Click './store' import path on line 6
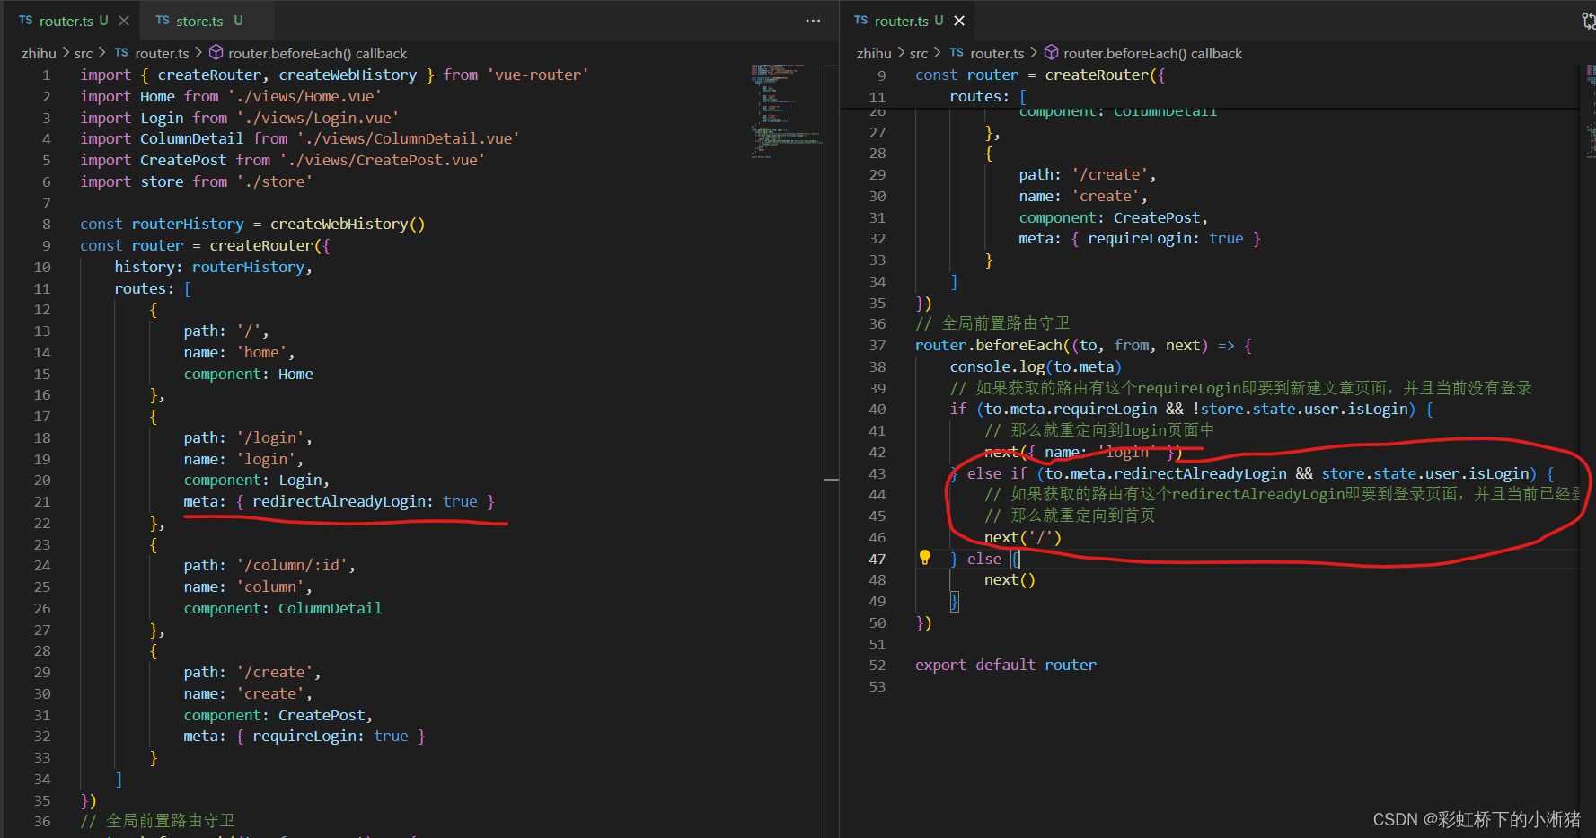Image resolution: width=1596 pixels, height=838 pixels. (x=275, y=182)
